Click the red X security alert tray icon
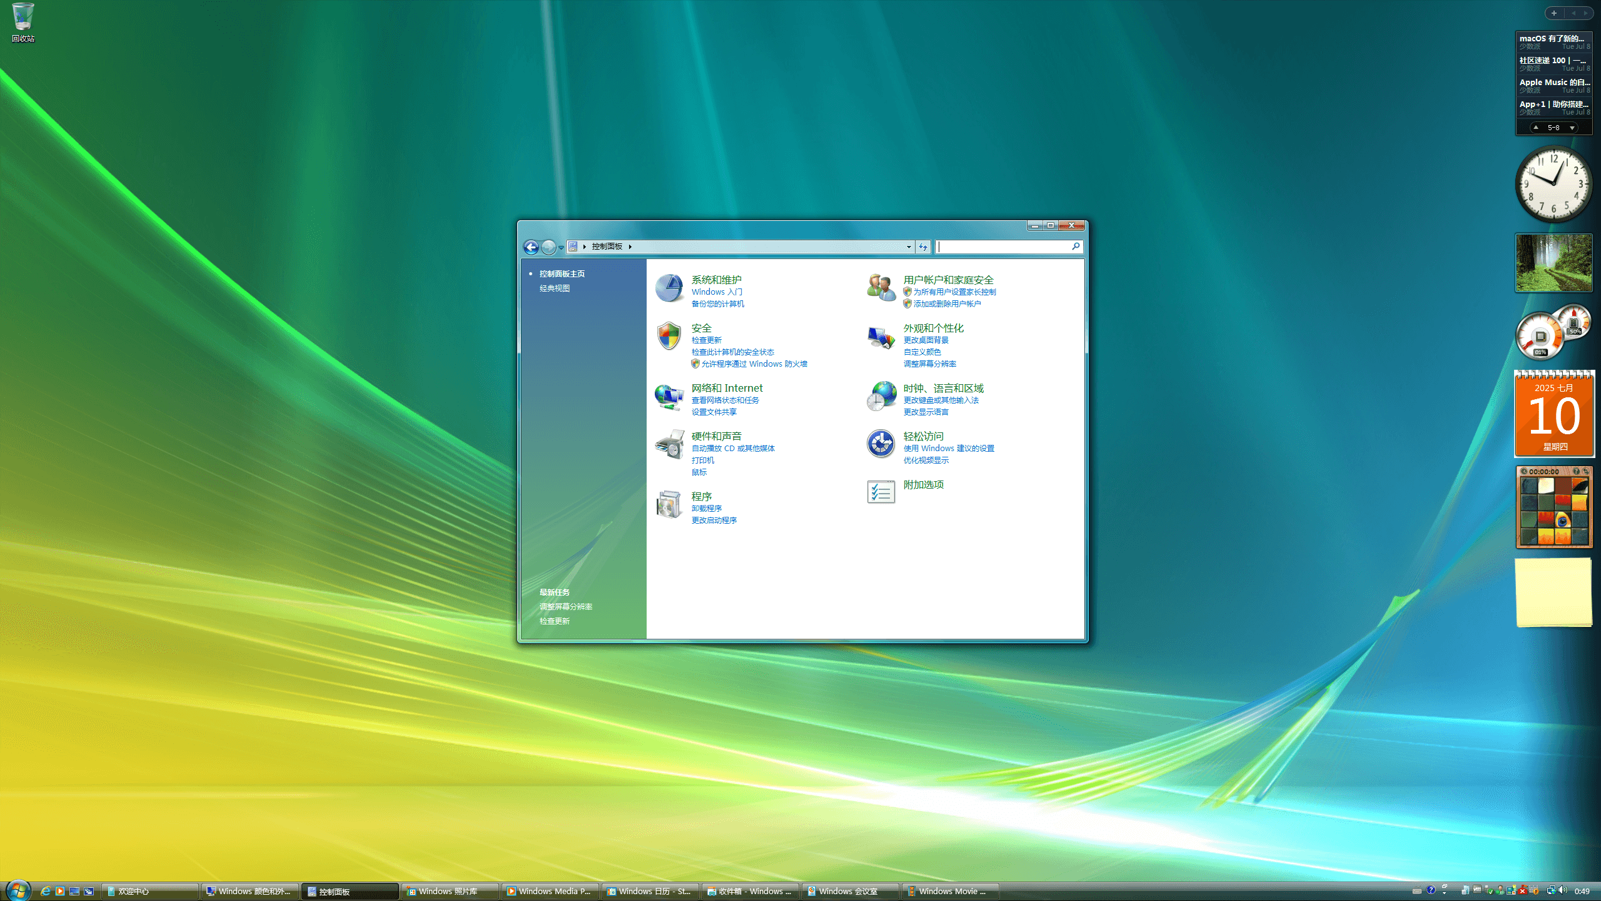This screenshot has width=1601, height=901. [1523, 890]
